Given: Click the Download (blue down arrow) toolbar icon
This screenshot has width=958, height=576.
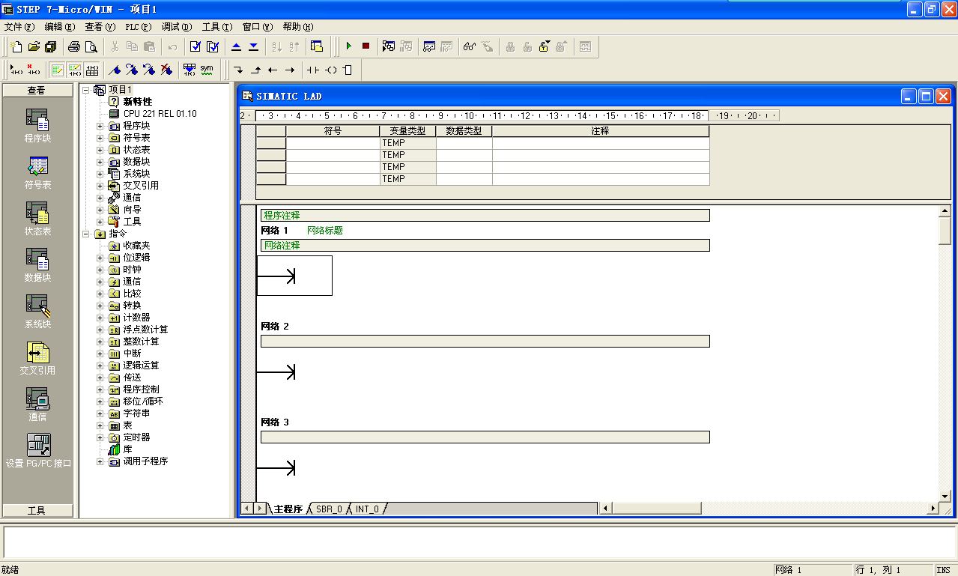Looking at the screenshot, I should coord(253,46).
